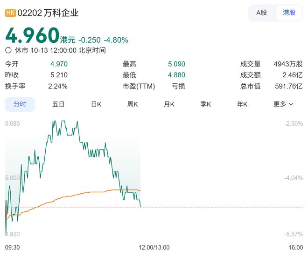Click the HK market badge icon
The width and height of the screenshot is (308, 257).
[10, 13]
